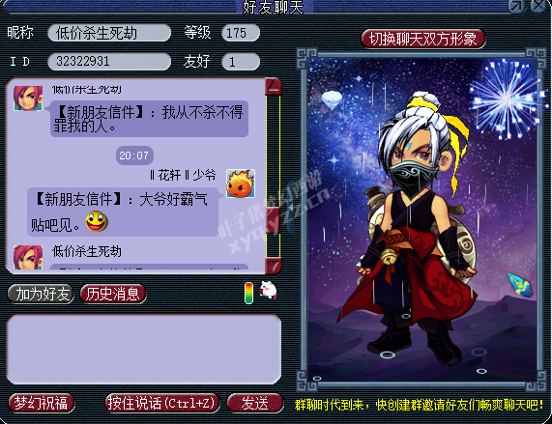Screen dimensions: 552x424
Task: Click the 切换聊天双方形象 button
Action: (x=423, y=39)
